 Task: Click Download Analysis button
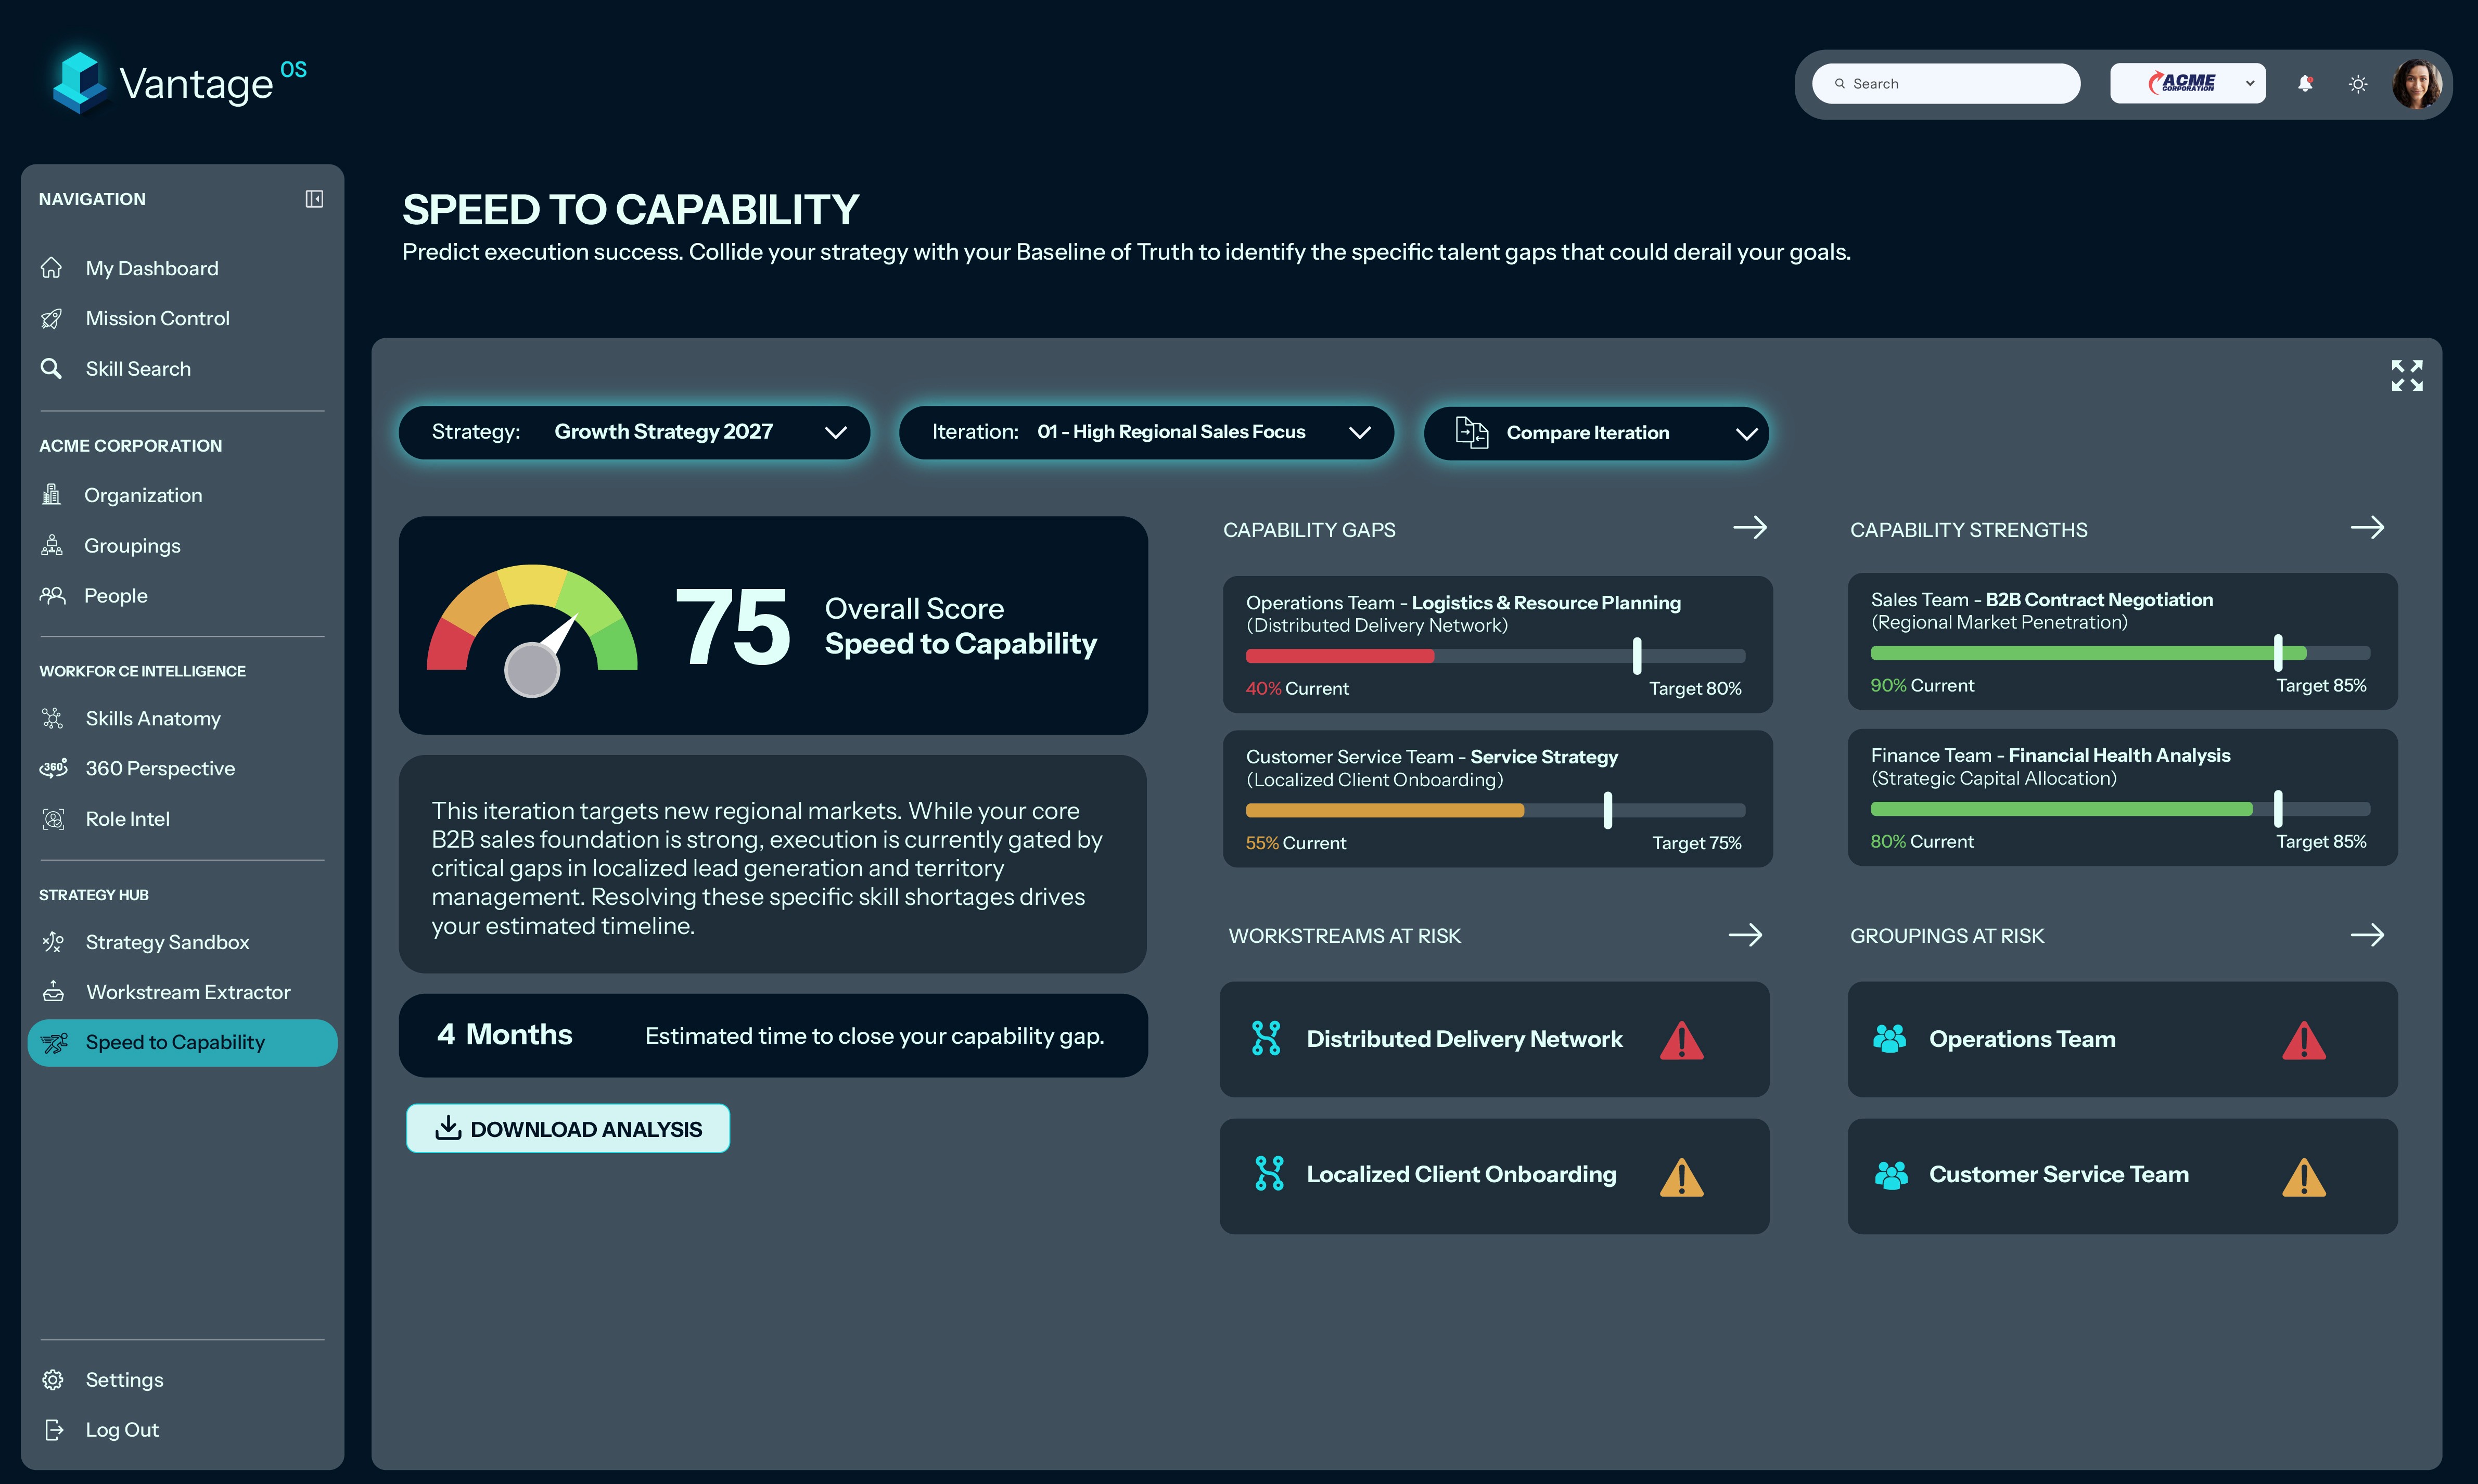tap(568, 1129)
